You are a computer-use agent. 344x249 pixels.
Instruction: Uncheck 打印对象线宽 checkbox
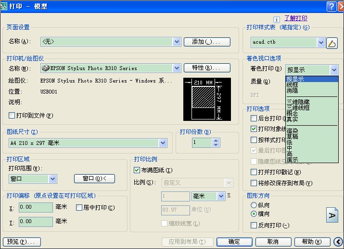pyautogui.click(x=254, y=129)
